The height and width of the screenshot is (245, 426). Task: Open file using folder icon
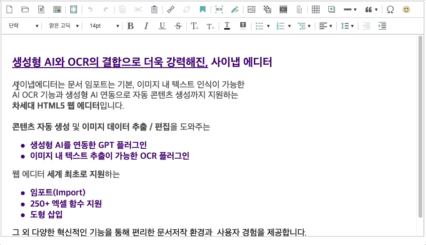coord(25,9)
